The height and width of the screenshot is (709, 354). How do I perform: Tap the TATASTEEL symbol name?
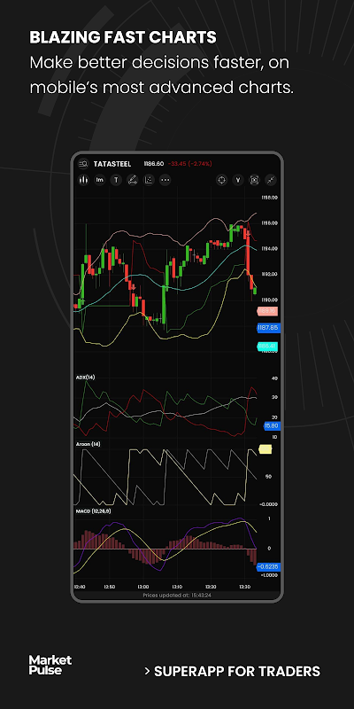coord(112,164)
